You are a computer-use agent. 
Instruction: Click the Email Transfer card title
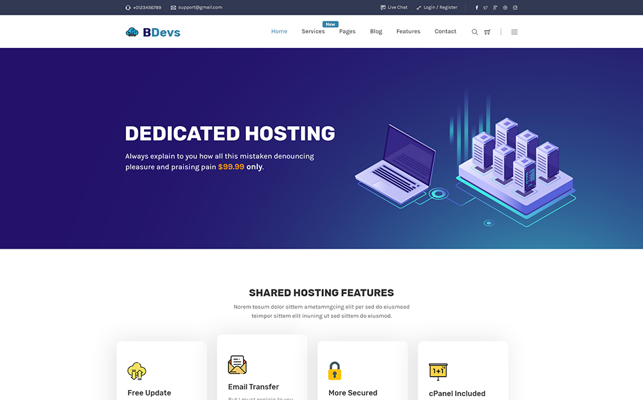(x=253, y=387)
